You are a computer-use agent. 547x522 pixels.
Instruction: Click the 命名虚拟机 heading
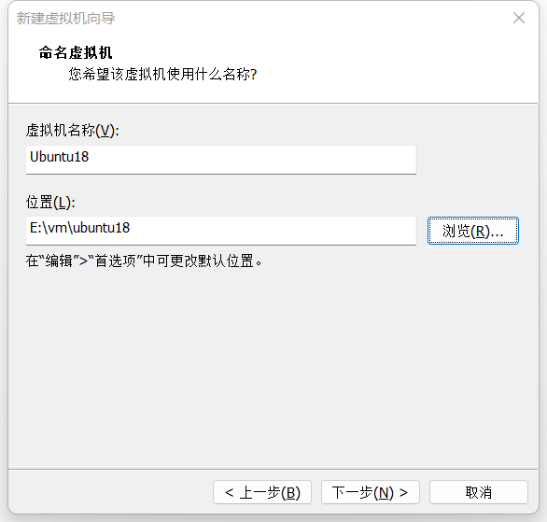click(x=76, y=52)
